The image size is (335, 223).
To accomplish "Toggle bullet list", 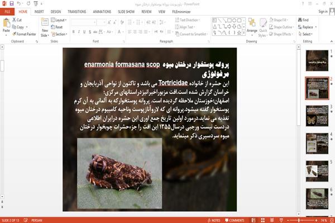I will point(130,22).
